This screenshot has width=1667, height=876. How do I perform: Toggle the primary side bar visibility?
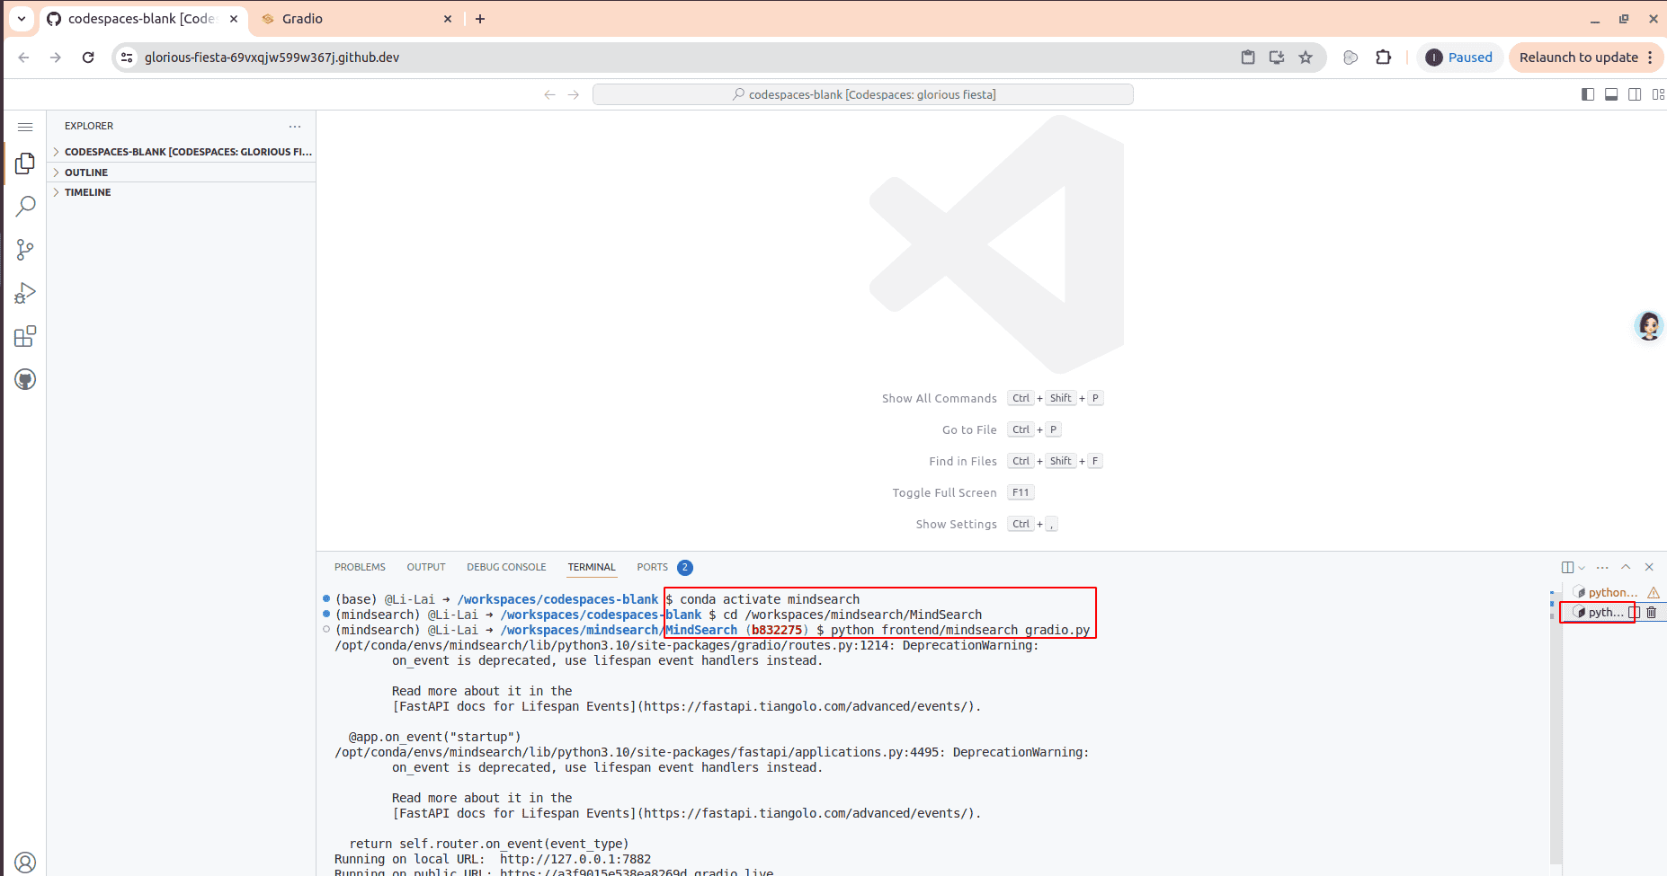1588,94
